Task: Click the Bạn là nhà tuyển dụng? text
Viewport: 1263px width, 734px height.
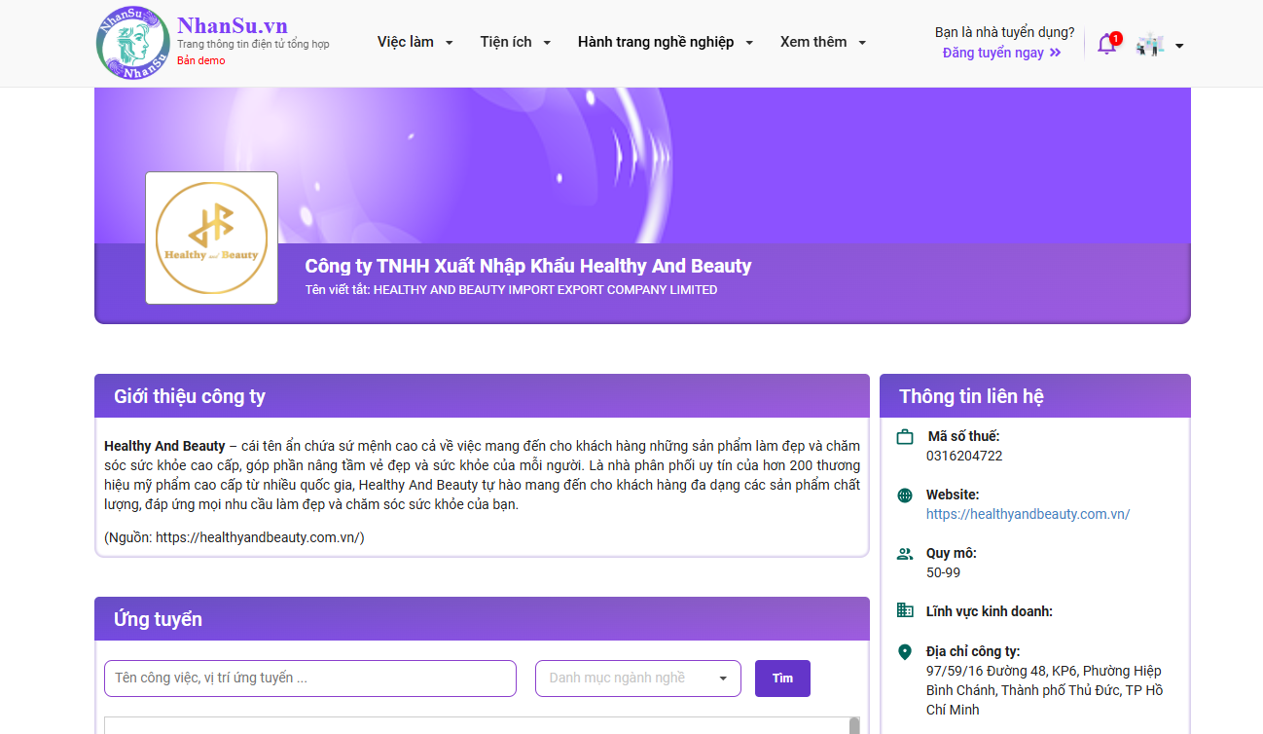Action: click(1005, 32)
